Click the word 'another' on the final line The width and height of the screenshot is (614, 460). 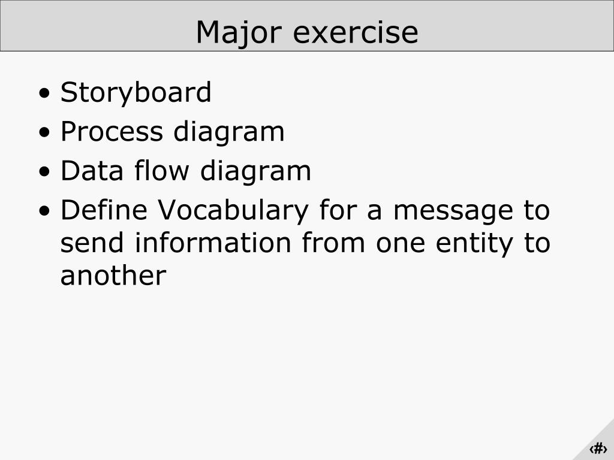113,276
